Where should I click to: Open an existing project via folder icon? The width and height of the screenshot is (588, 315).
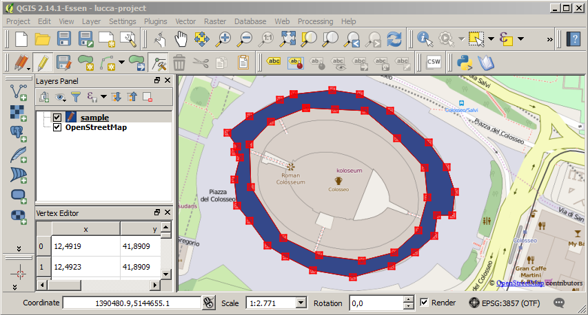pyautogui.click(x=42, y=39)
